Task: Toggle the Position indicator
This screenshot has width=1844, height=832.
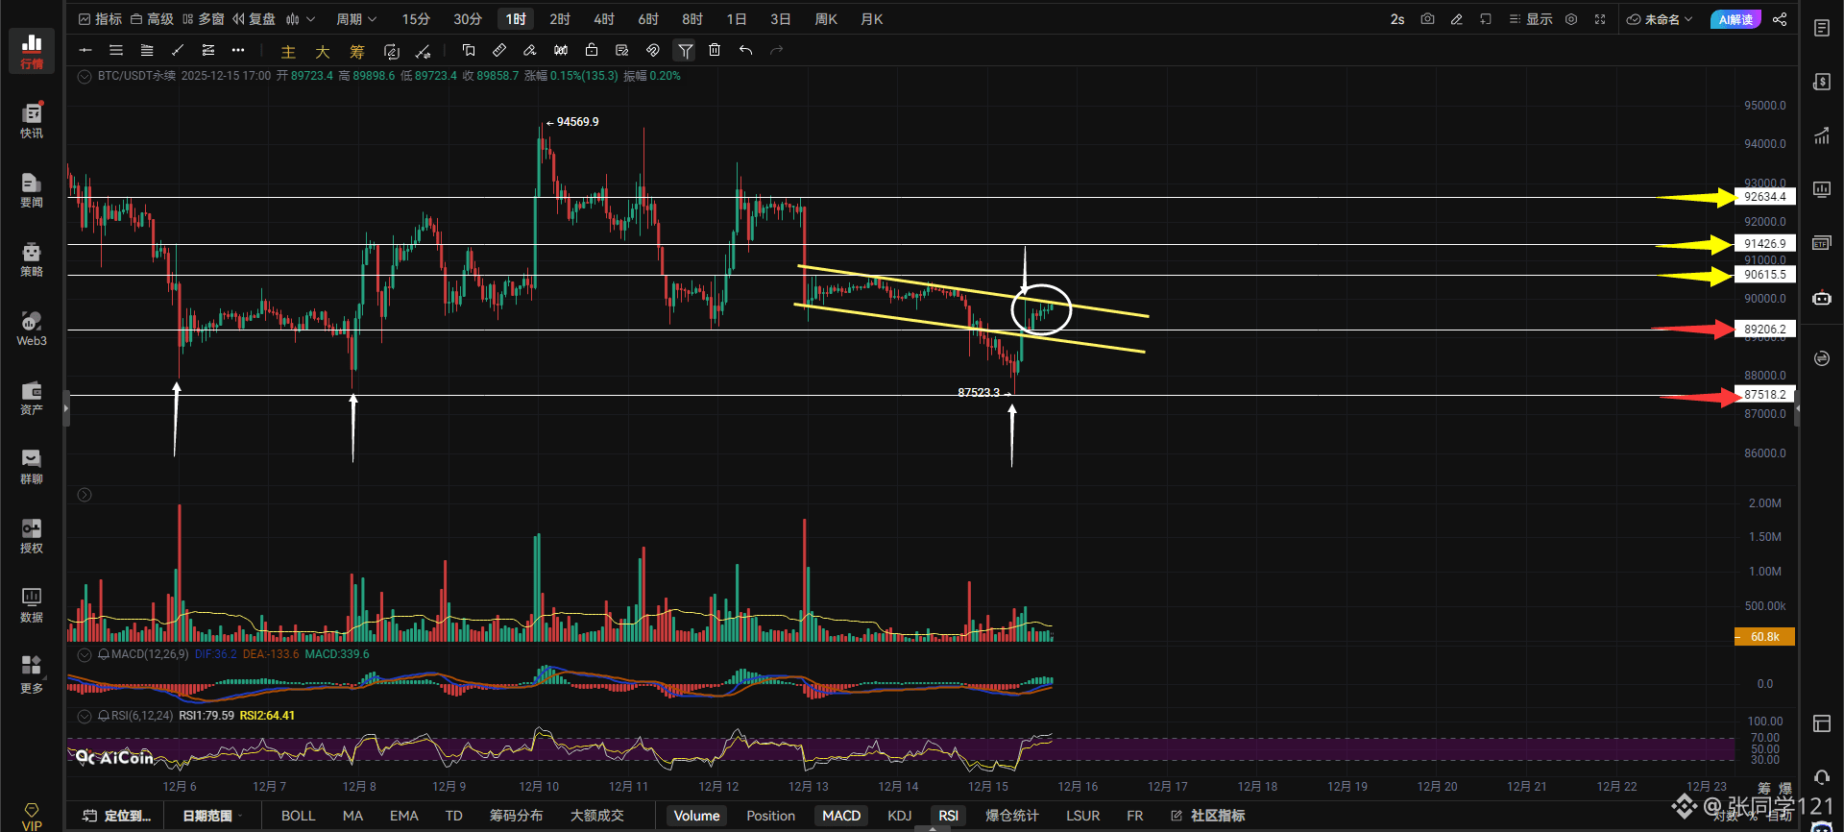Action: [x=770, y=816]
